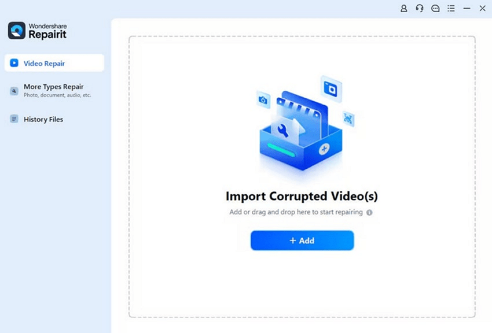
Task: Click the scan-frame icon right of the toolbox
Action: pyautogui.click(x=348, y=119)
